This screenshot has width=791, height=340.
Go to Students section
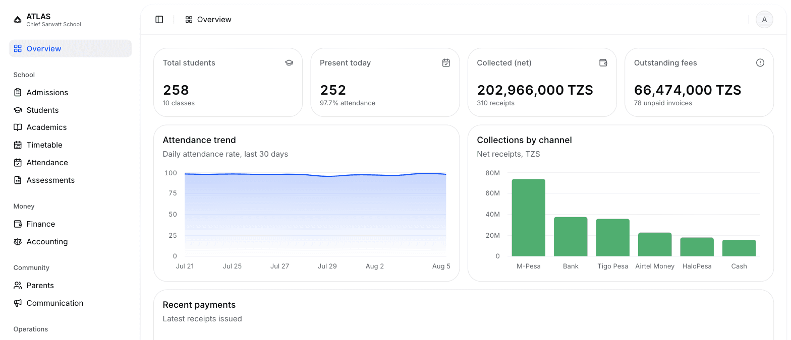pyautogui.click(x=71, y=110)
